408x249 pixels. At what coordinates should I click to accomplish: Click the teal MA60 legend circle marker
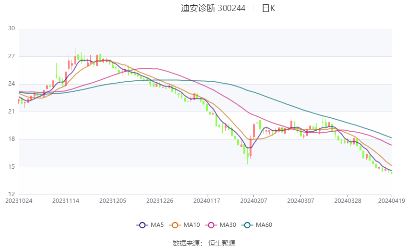pos(248,225)
